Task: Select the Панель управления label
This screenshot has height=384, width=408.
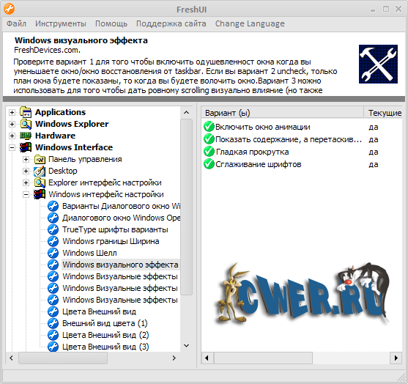Action: point(85,159)
